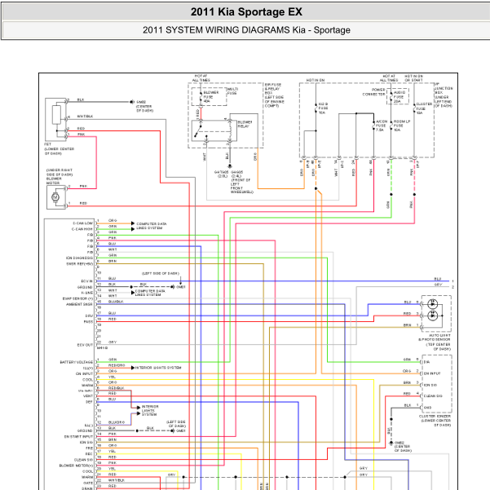This screenshot has width=490, height=490.
Task: Click the 'CLUSTER FUSE 10A' label
Action: (424, 108)
